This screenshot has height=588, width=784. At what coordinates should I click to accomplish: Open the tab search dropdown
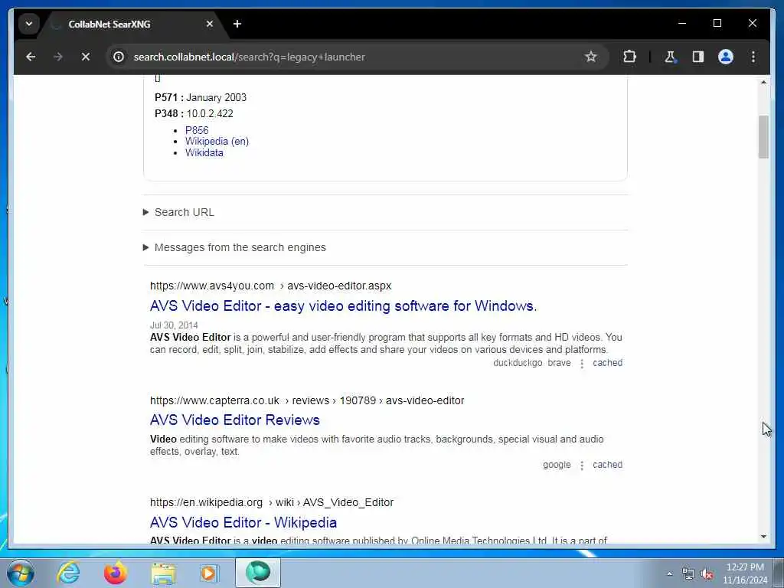click(29, 24)
